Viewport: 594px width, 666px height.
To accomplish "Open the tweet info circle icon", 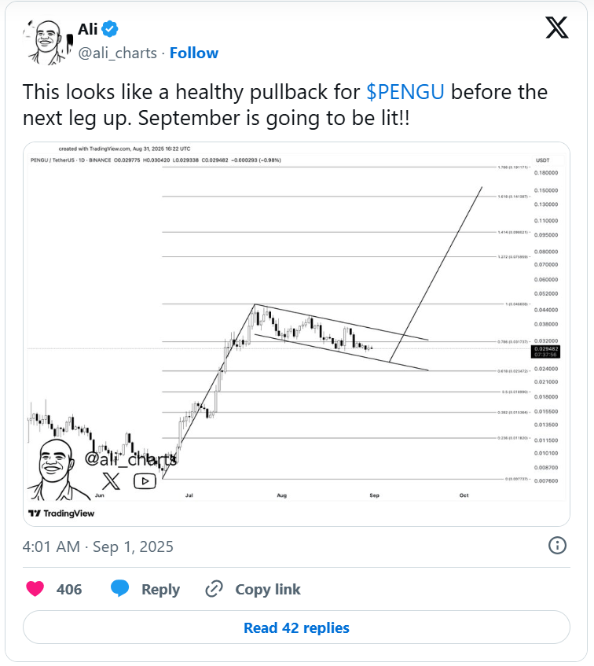I will [x=557, y=546].
